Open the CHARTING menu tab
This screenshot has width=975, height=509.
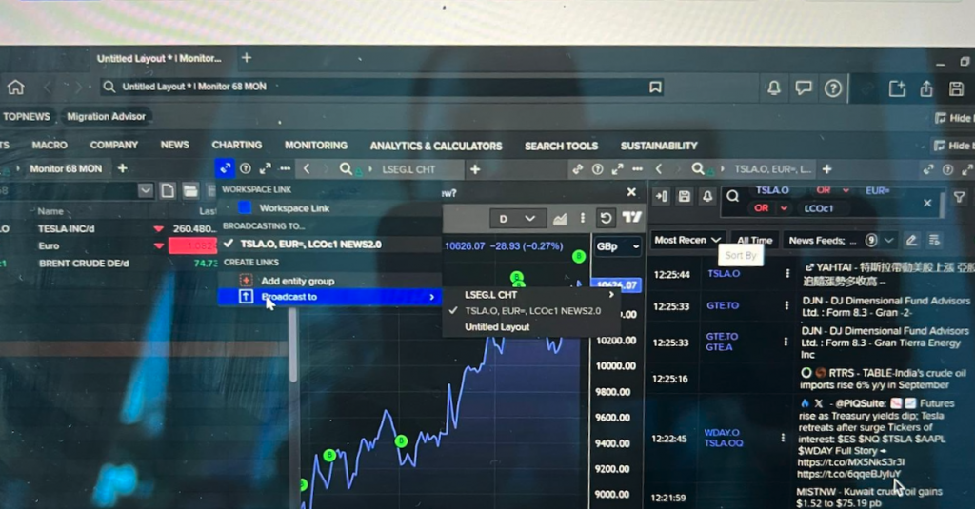pyautogui.click(x=236, y=146)
